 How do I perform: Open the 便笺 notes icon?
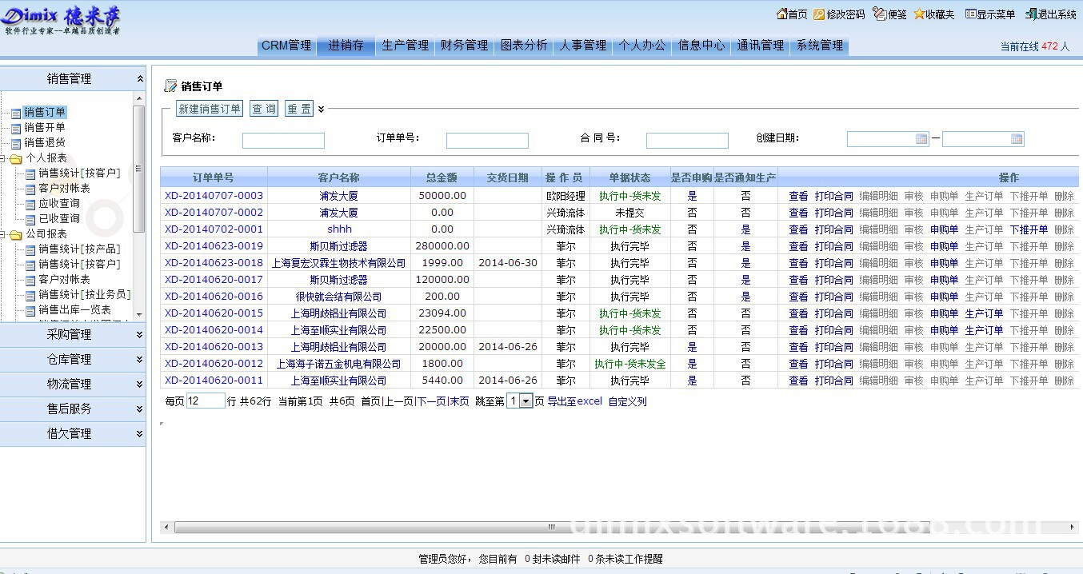pyautogui.click(x=880, y=14)
